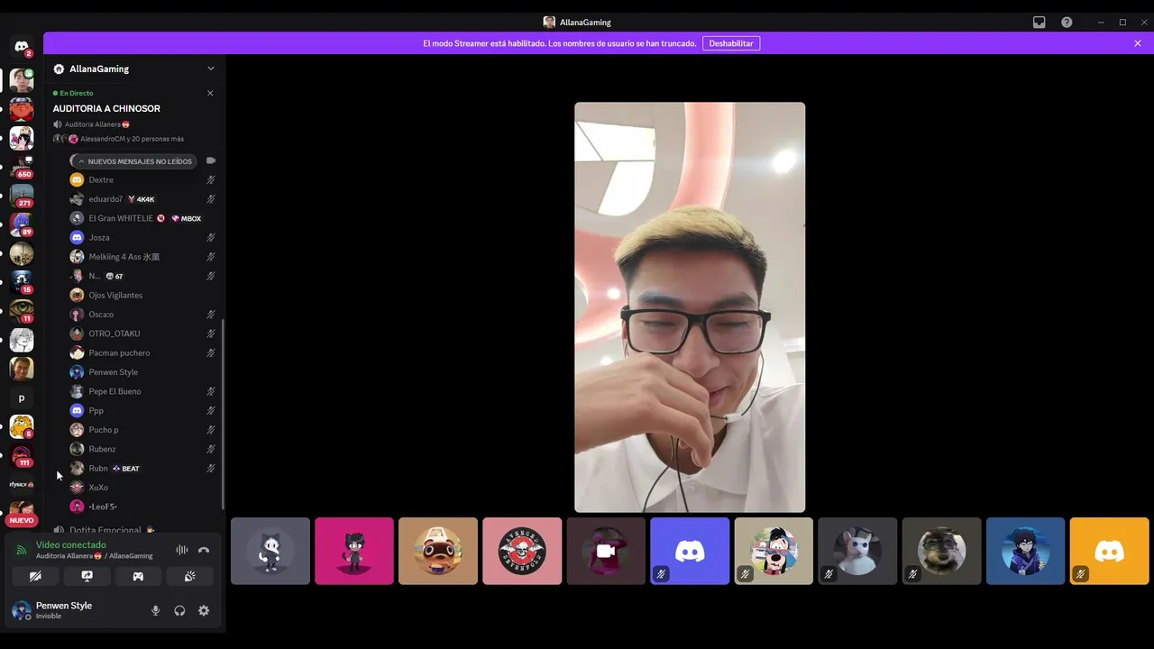Open server with 650 notification badge
1154x649 pixels.
pyautogui.click(x=22, y=166)
